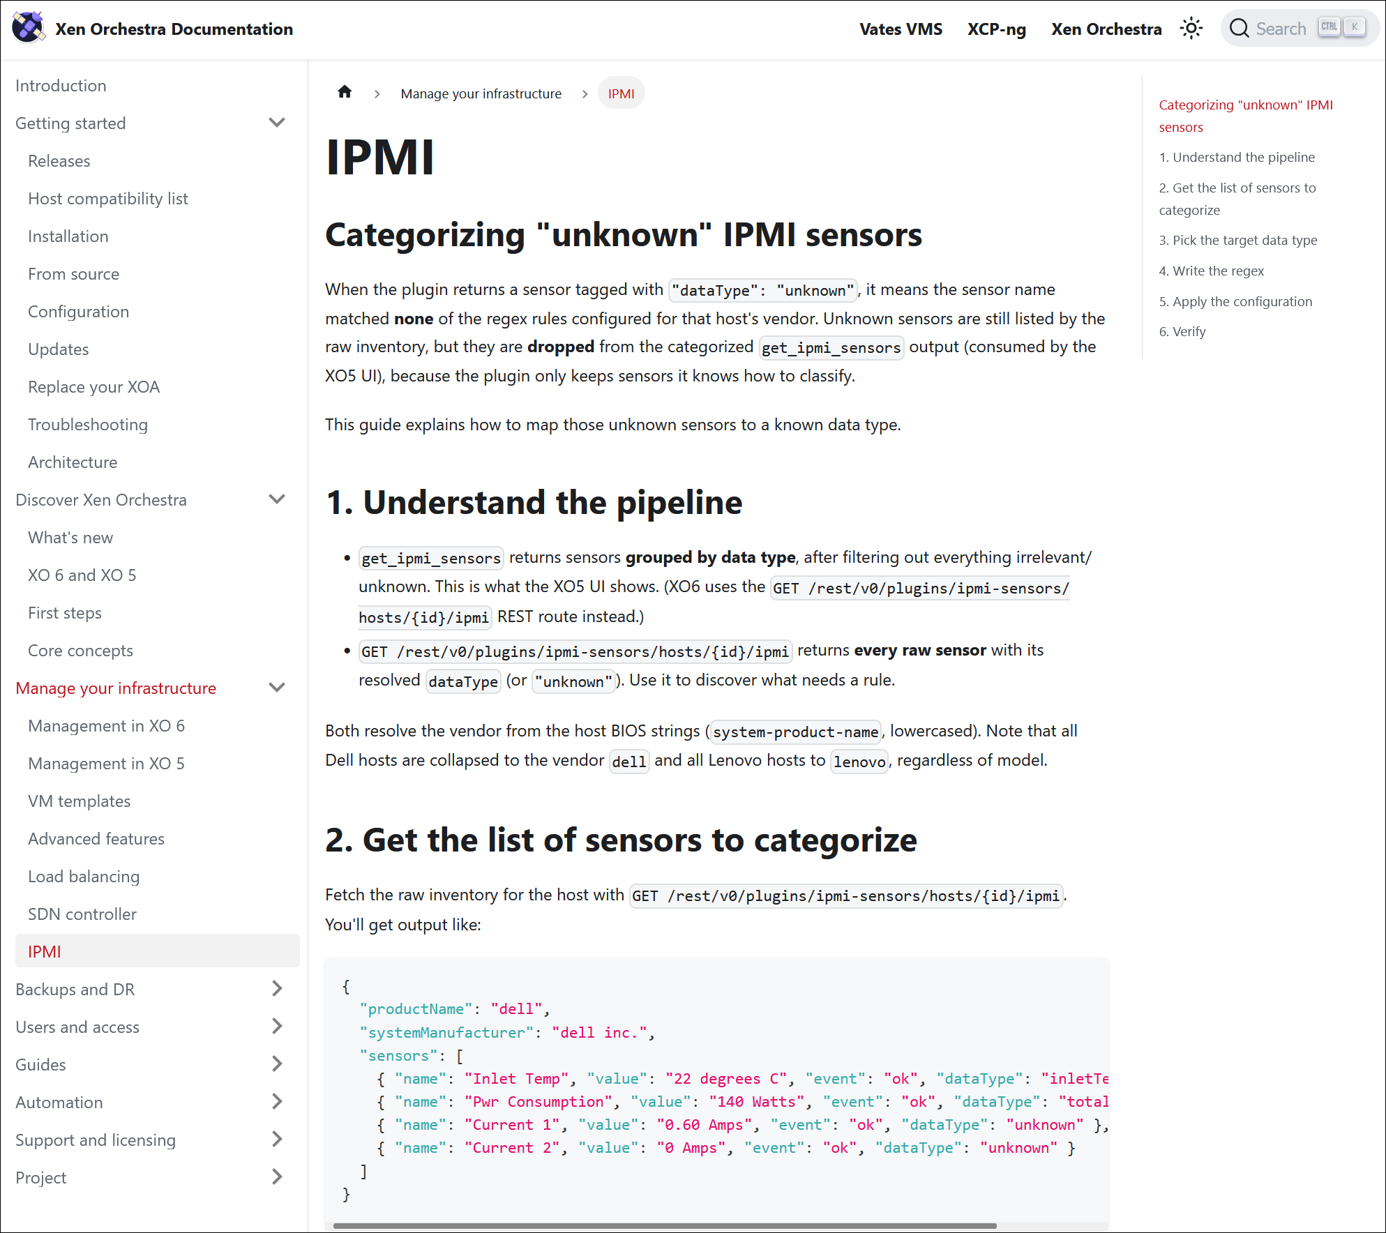Expand the Backups and DR section
This screenshot has height=1233, width=1386.
(277, 990)
